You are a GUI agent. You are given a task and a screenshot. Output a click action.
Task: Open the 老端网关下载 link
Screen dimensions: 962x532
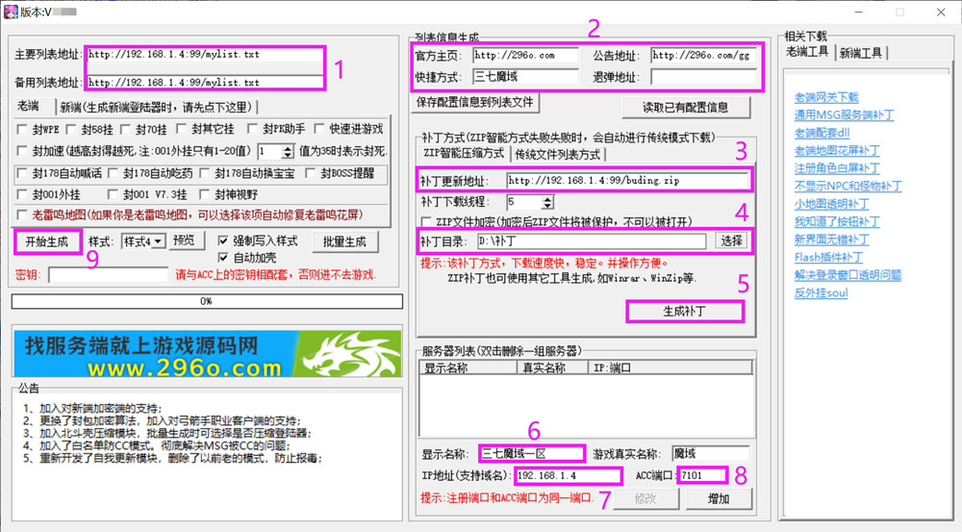tap(825, 97)
